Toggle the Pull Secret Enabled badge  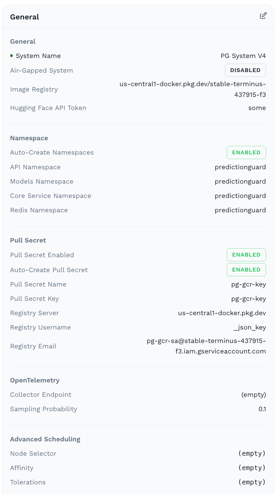(246, 255)
